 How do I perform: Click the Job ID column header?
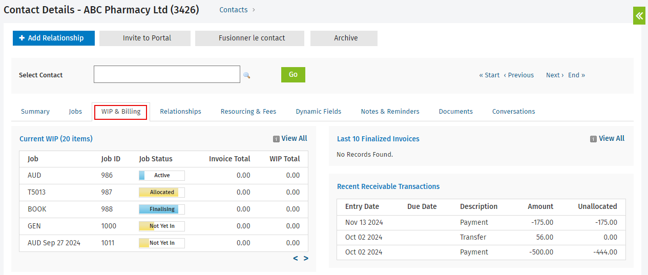pos(111,159)
